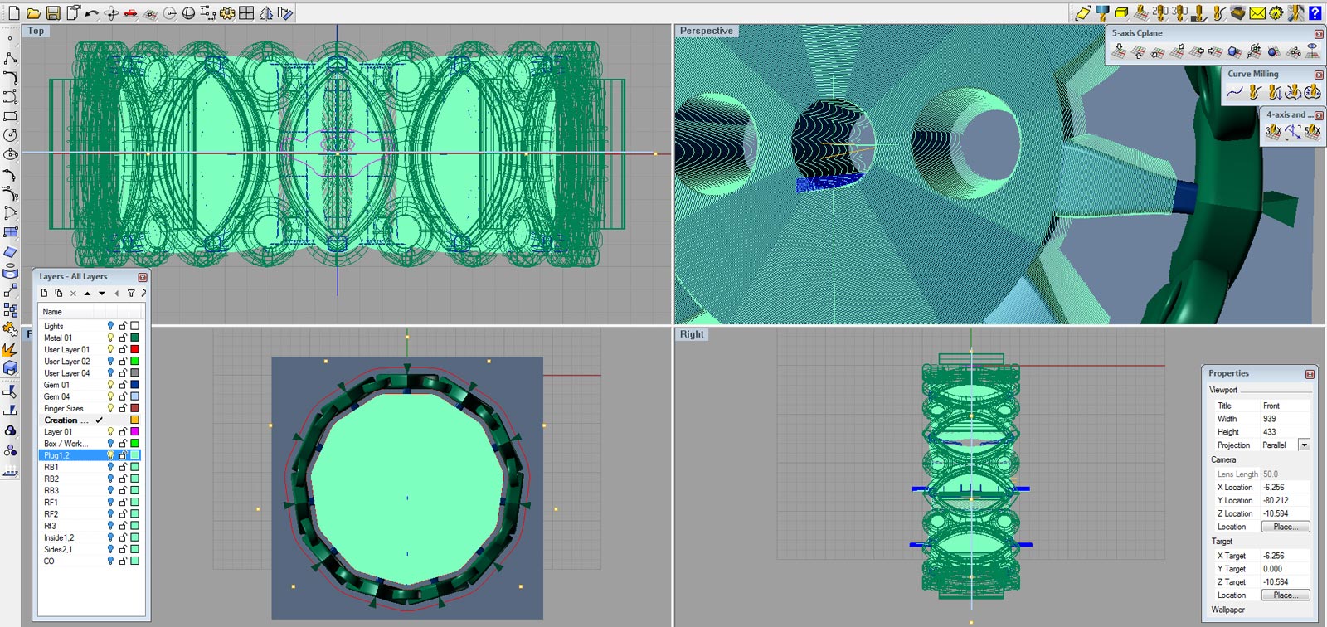Viewport: 1327px width, 627px height.
Task: Click the layer filter funnel icon
Action: pyautogui.click(x=131, y=293)
